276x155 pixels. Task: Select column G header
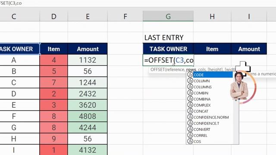tap(168, 16)
